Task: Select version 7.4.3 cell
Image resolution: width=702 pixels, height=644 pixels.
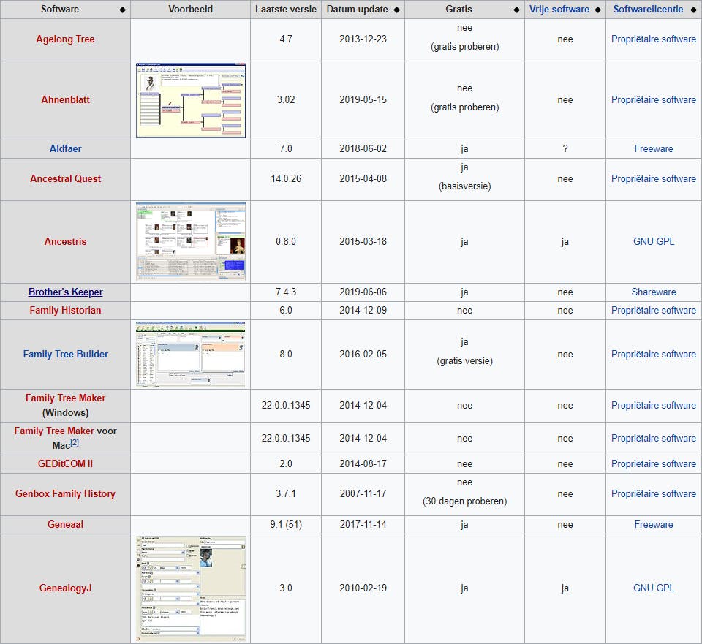Action: pos(286,292)
